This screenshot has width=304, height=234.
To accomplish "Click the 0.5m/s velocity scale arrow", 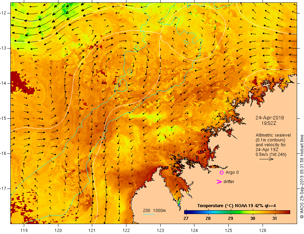I will (266, 159).
